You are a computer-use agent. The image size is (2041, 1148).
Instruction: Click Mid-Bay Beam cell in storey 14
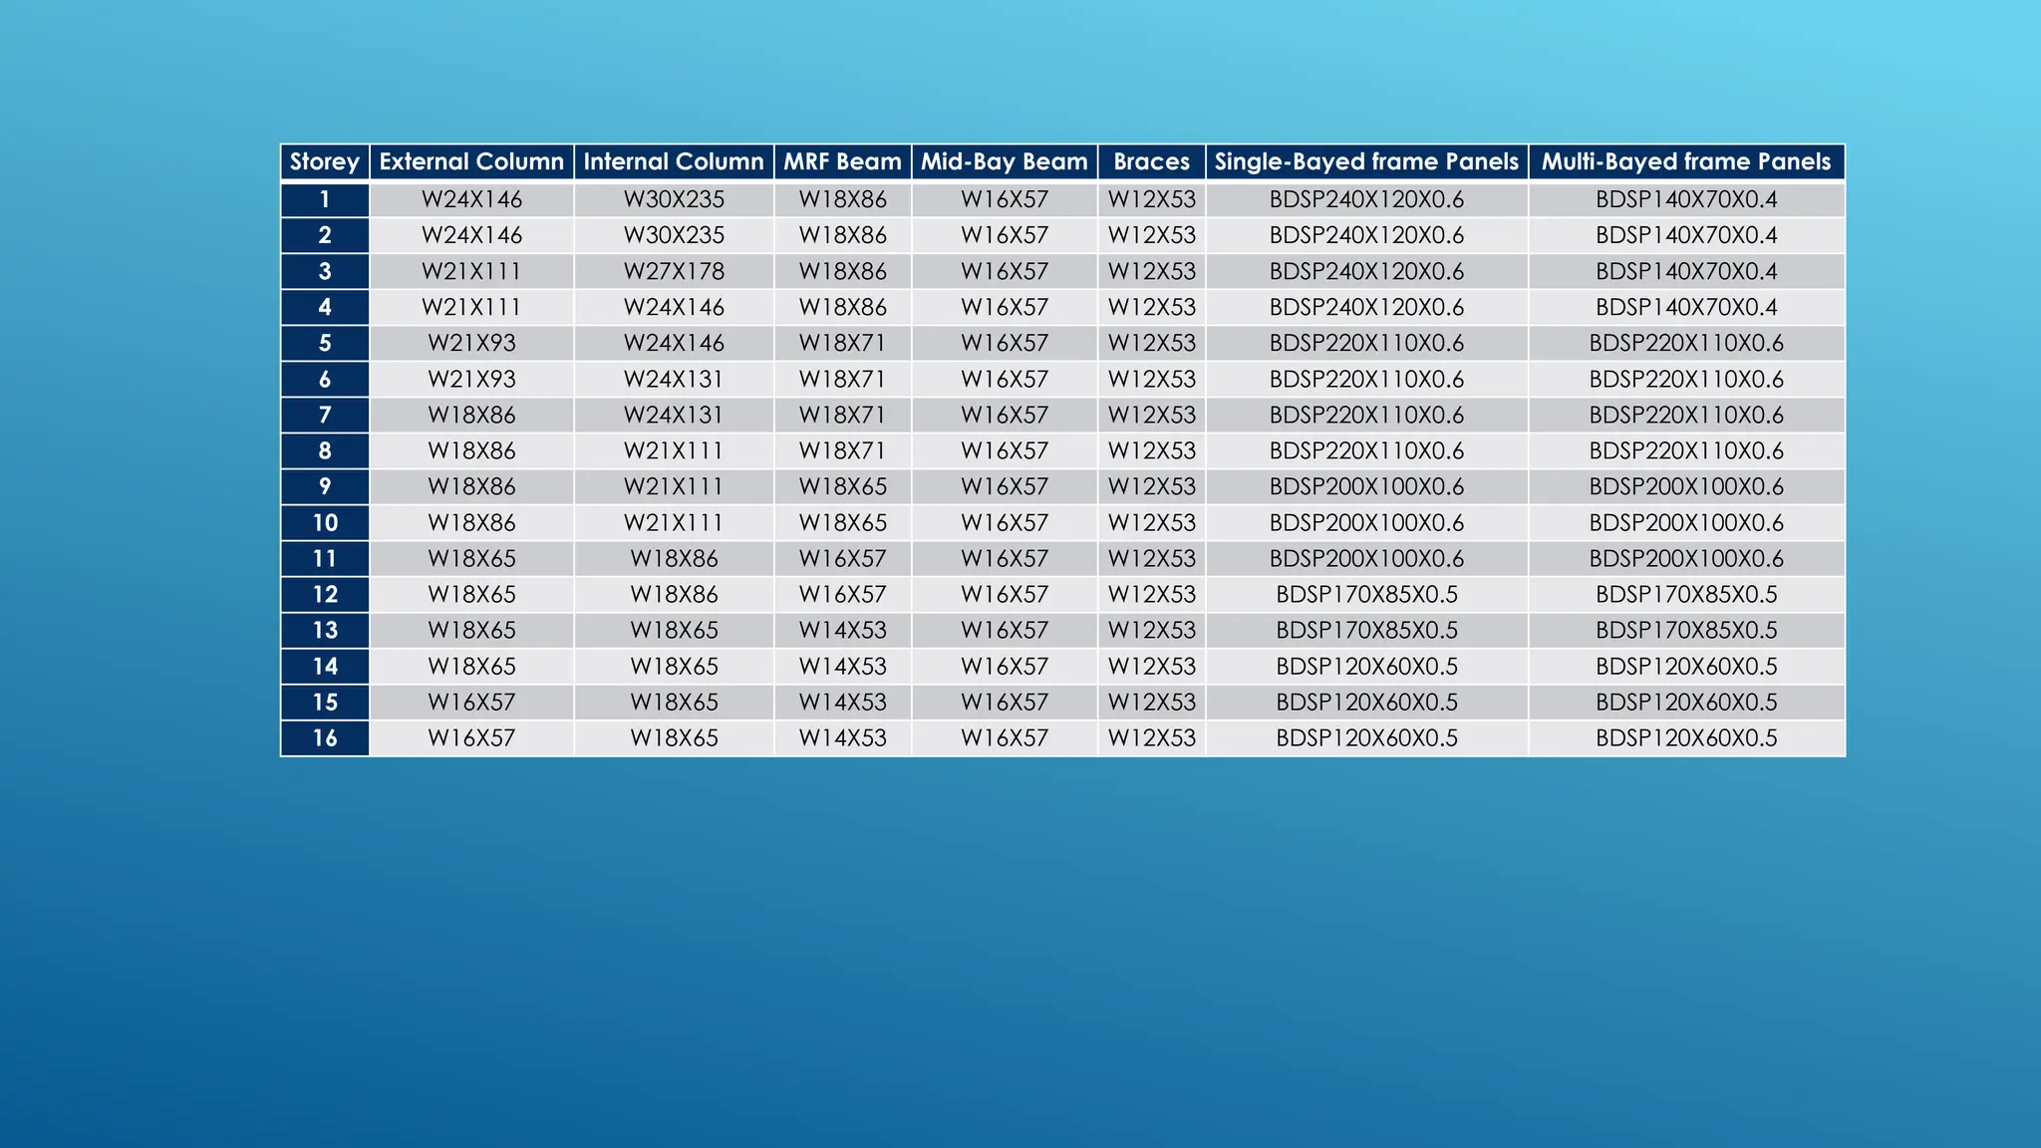[x=1004, y=666]
